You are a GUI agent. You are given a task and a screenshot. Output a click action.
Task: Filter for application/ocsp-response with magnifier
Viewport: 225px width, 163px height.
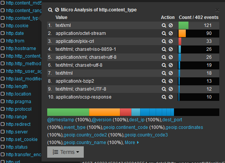pyautogui.click(x=164, y=97)
